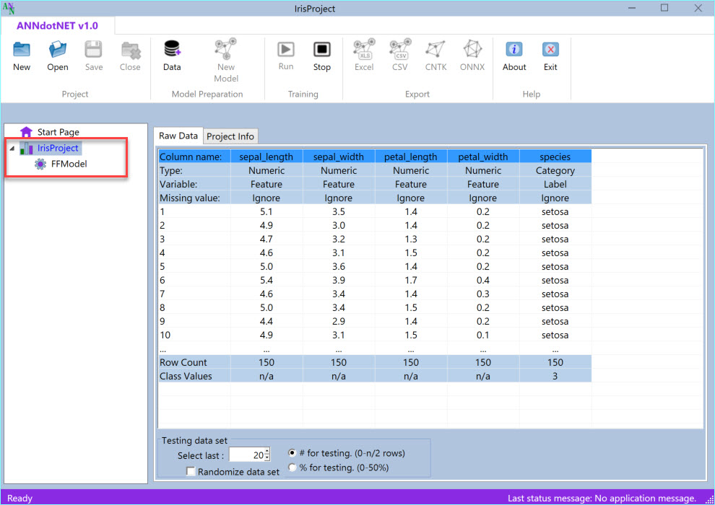Select the IrisProject tree item
The width and height of the screenshot is (715, 505).
click(x=58, y=148)
